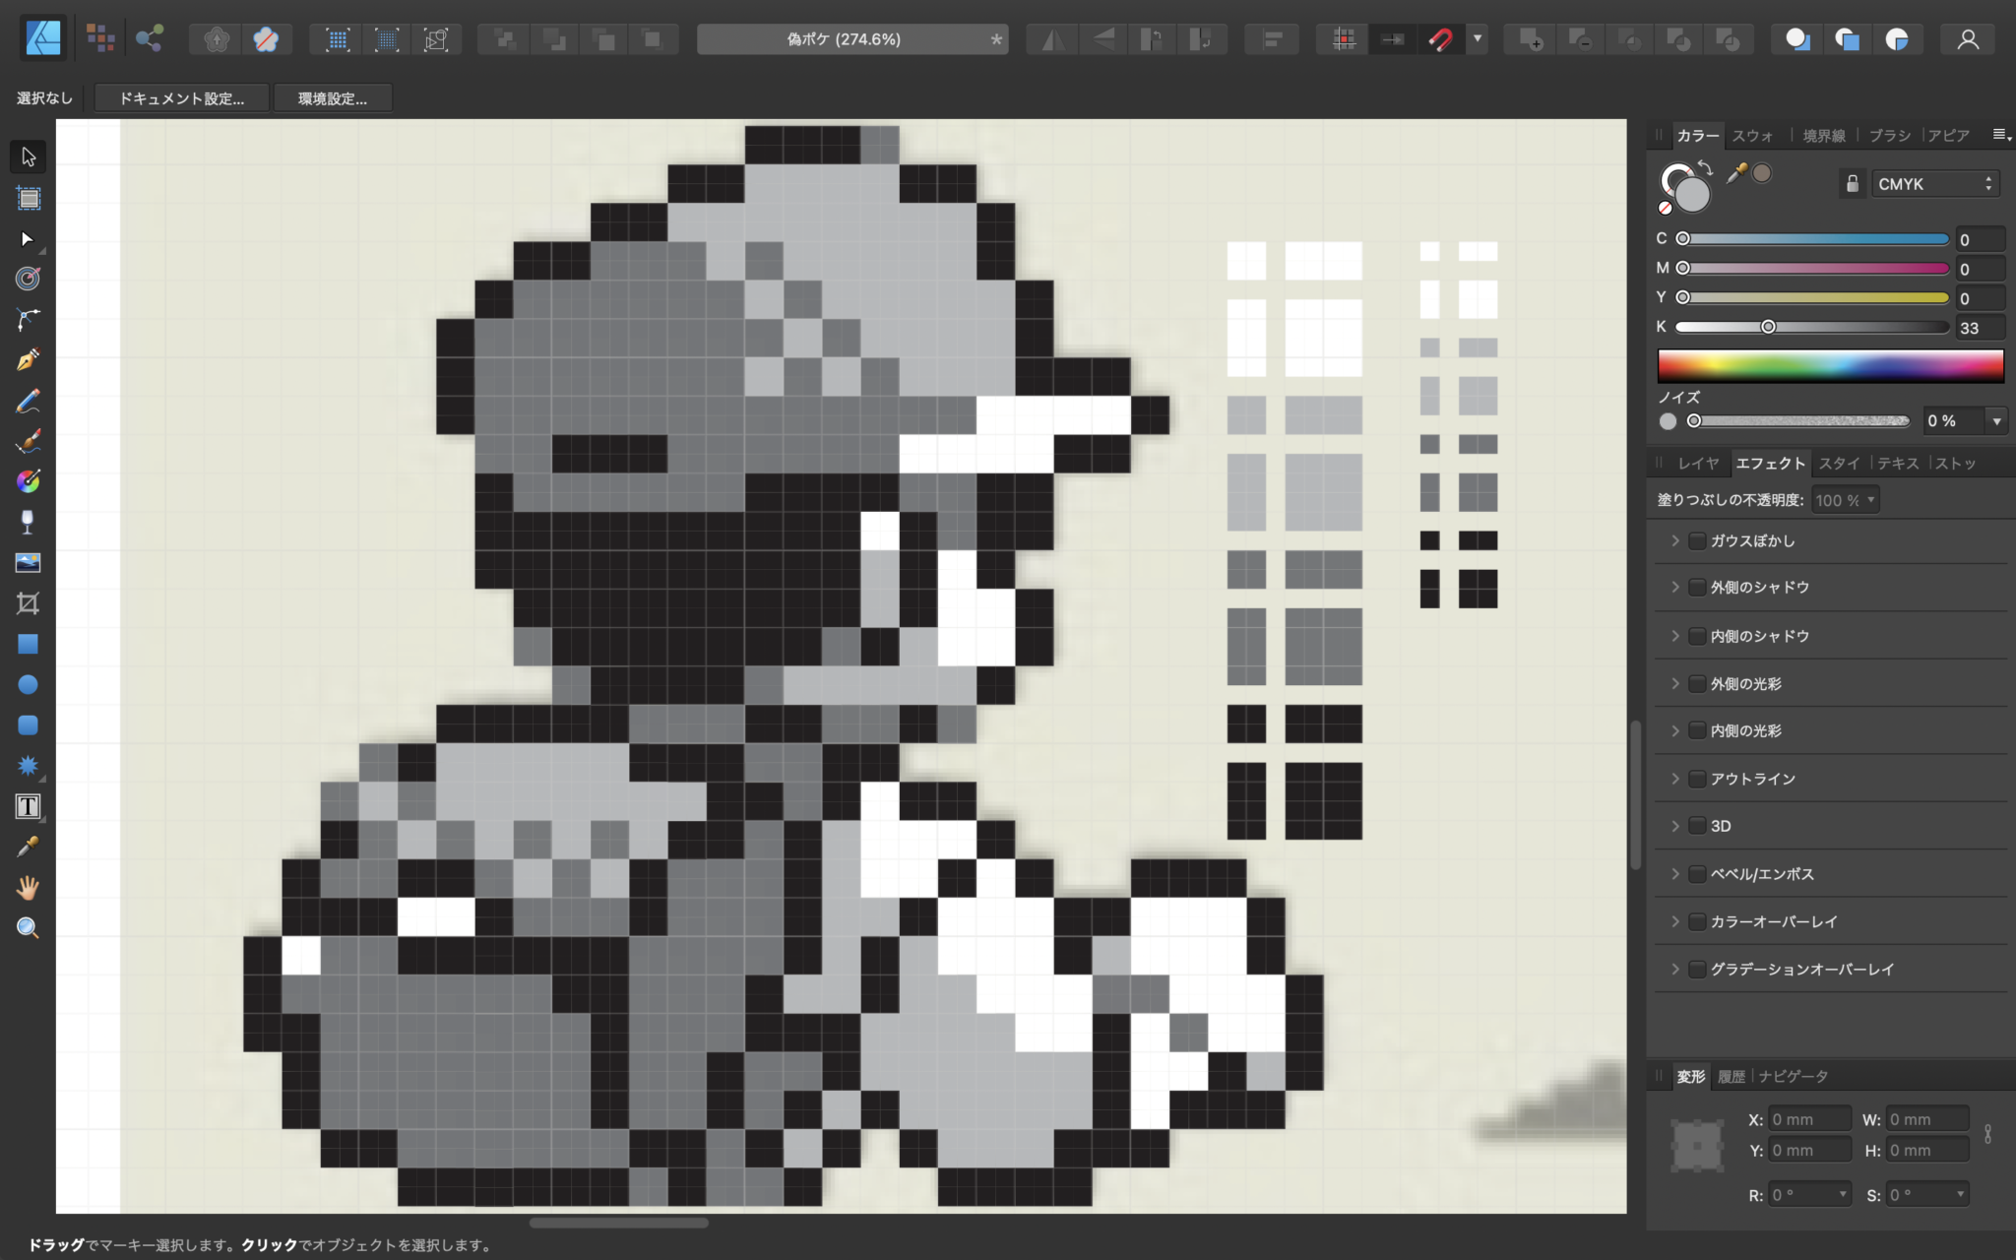Select the Transparency tool

(28, 522)
